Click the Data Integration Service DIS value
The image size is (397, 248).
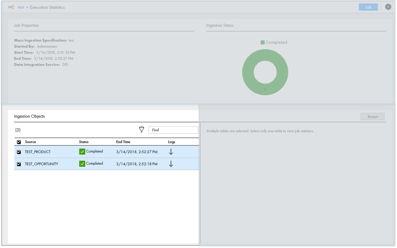click(65, 65)
